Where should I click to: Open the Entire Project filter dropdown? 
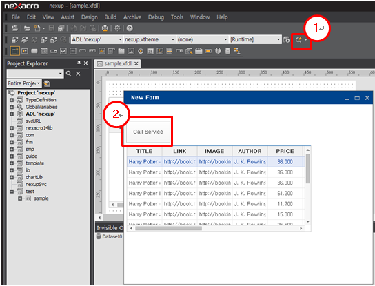[x=24, y=83]
